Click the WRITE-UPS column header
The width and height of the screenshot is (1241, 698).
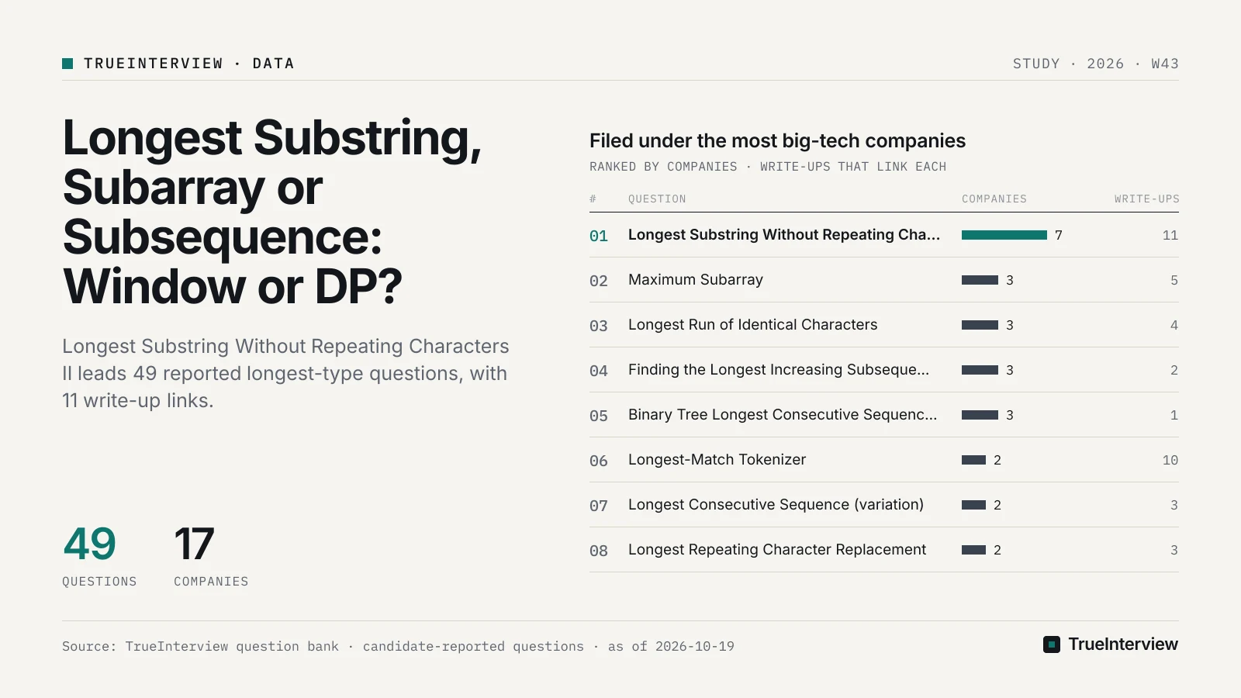point(1147,199)
